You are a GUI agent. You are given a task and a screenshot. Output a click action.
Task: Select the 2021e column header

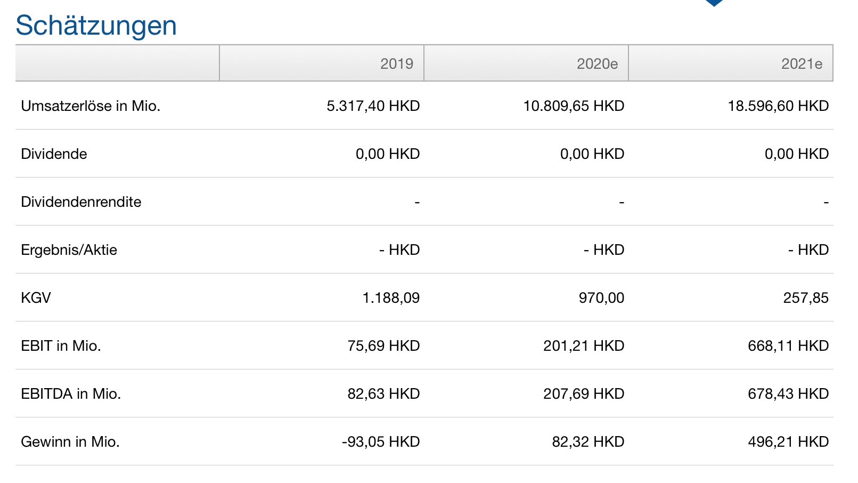click(802, 64)
